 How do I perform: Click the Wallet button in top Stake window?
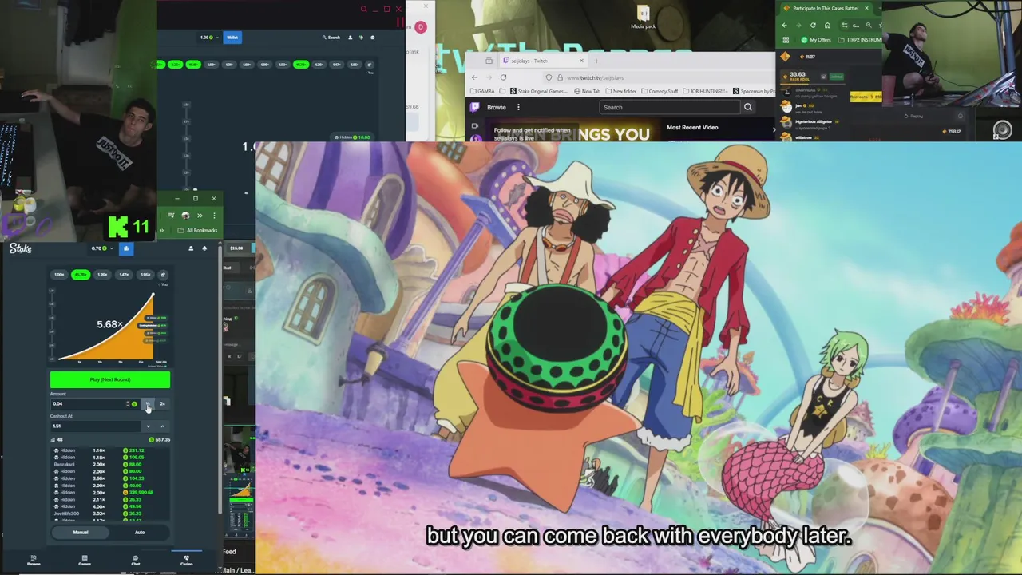point(232,38)
